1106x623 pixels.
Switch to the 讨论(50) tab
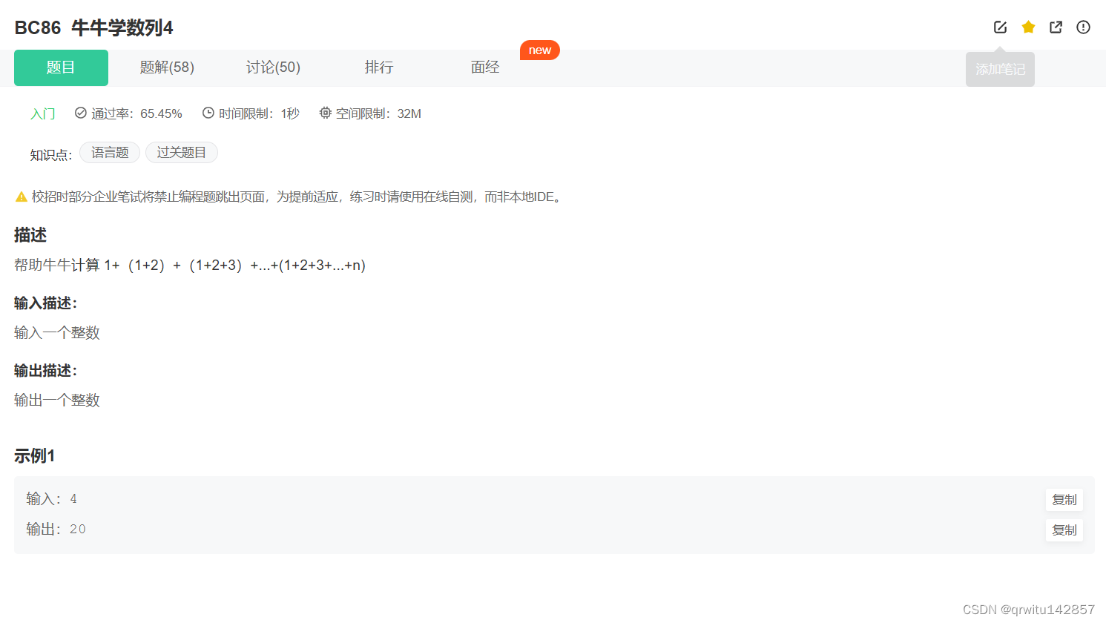pyautogui.click(x=273, y=67)
